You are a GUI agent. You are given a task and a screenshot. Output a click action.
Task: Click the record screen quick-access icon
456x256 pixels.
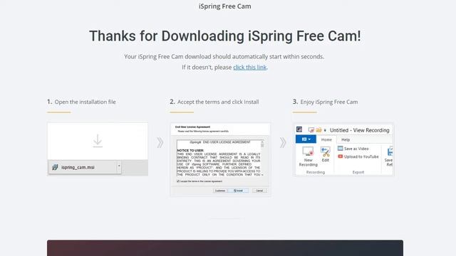(311, 130)
